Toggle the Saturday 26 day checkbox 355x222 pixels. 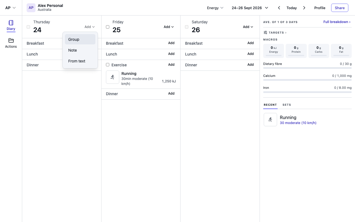pos(187,27)
